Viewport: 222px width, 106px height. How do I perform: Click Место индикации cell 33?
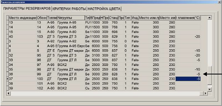[22, 60]
